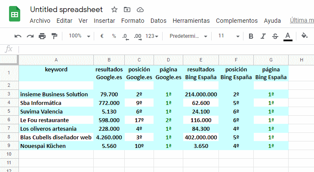Click the redo arrow icon
The image size is (314, 172).
[30, 36]
